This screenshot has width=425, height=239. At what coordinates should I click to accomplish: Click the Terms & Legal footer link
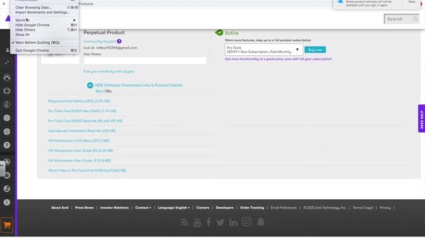[x=363, y=208]
